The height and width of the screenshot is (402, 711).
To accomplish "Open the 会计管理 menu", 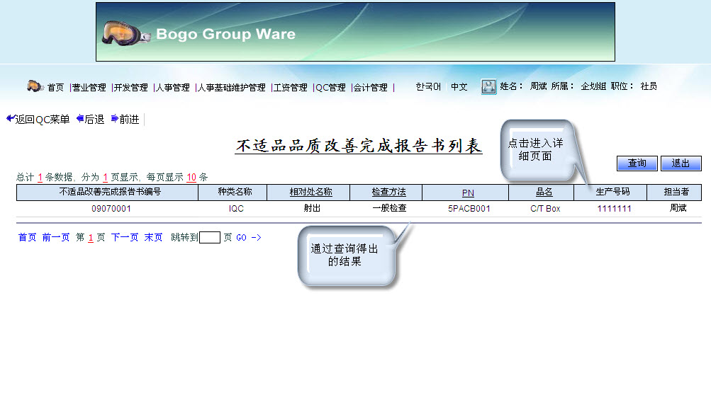I will point(371,88).
